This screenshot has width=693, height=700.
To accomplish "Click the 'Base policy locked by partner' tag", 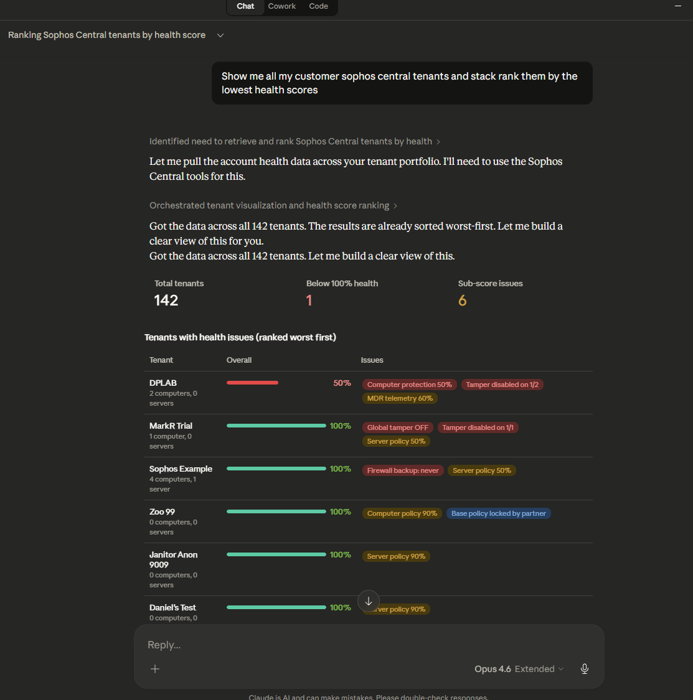I will [499, 513].
